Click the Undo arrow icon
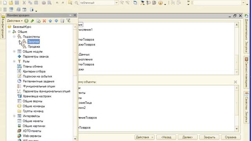This screenshot has width=251, height=141. (57, 3)
